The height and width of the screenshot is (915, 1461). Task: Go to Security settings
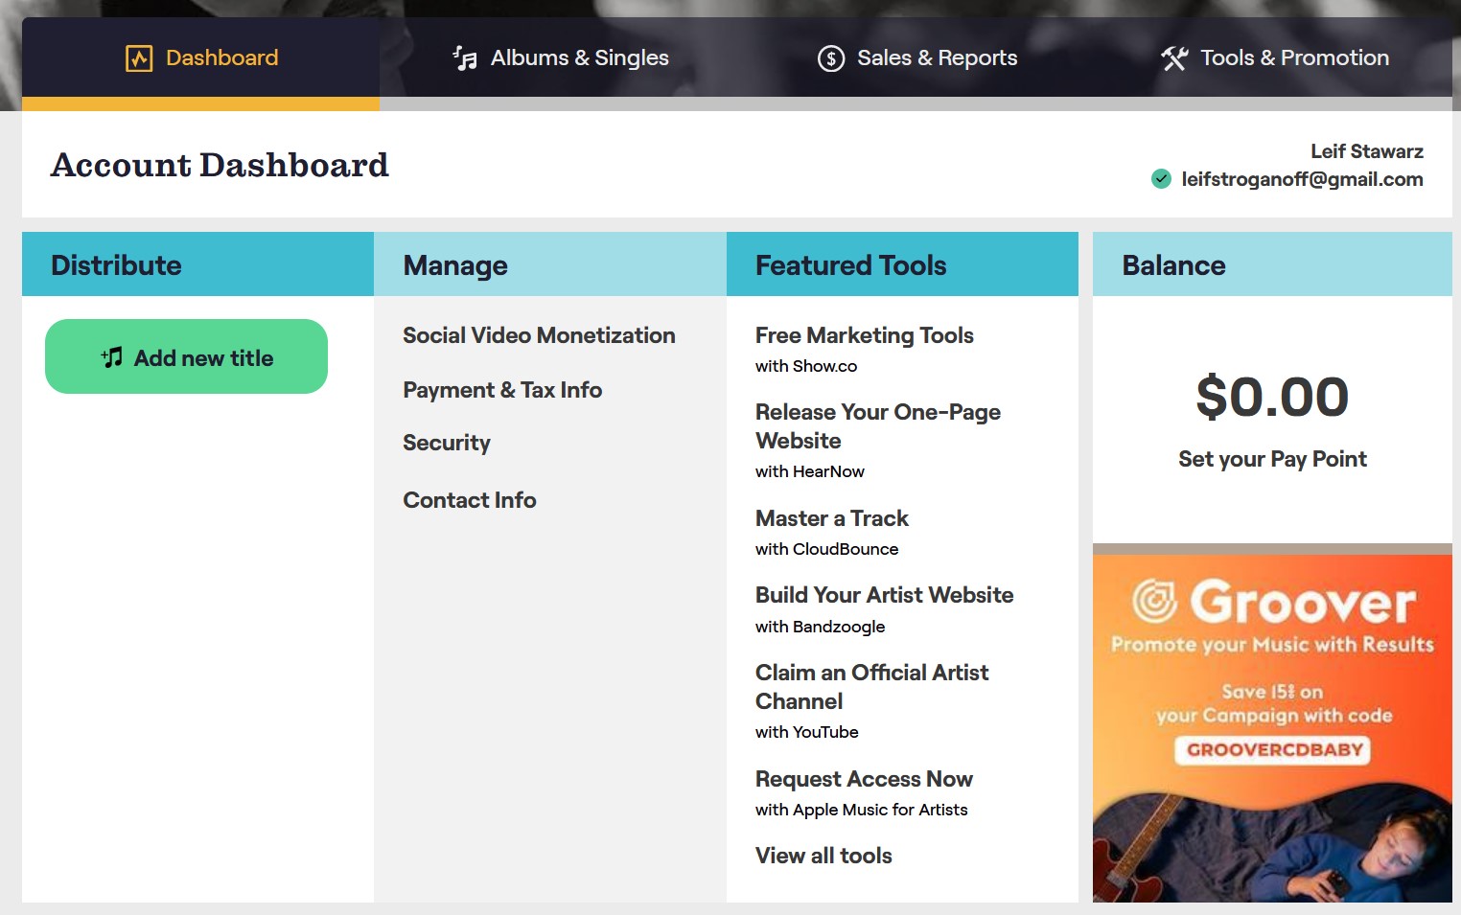click(447, 443)
